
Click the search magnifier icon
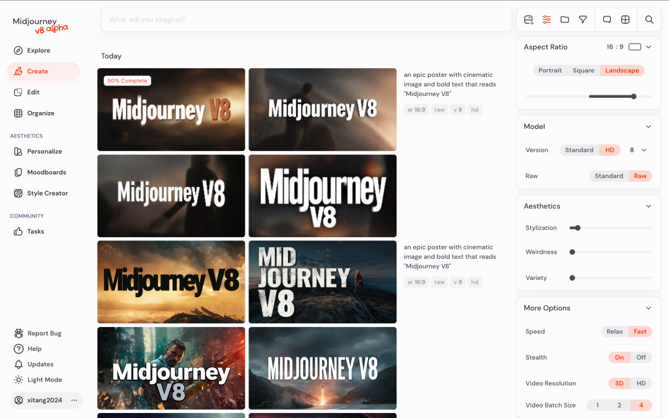click(x=649, y=19)
